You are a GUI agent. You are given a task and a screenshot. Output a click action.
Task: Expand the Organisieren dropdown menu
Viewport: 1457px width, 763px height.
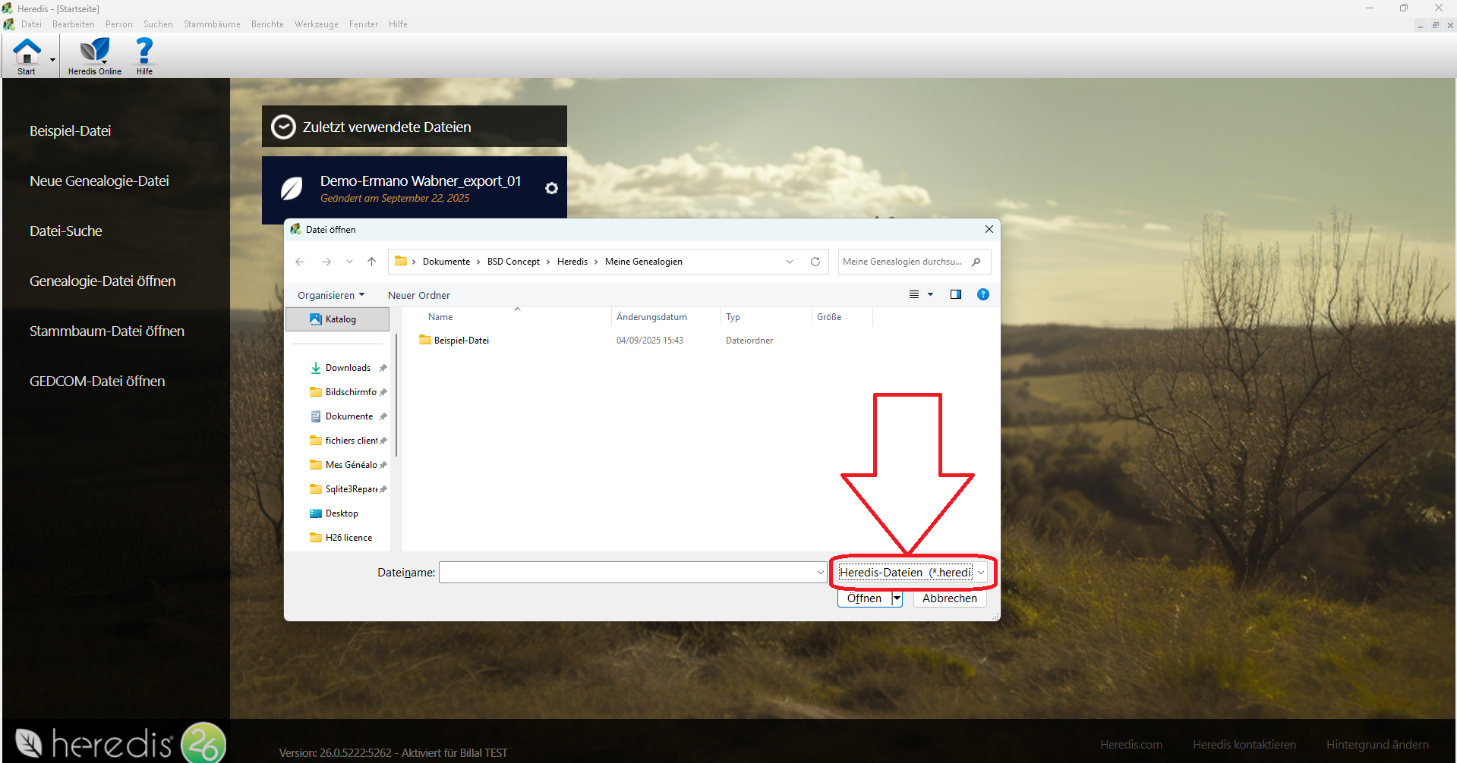331,295
